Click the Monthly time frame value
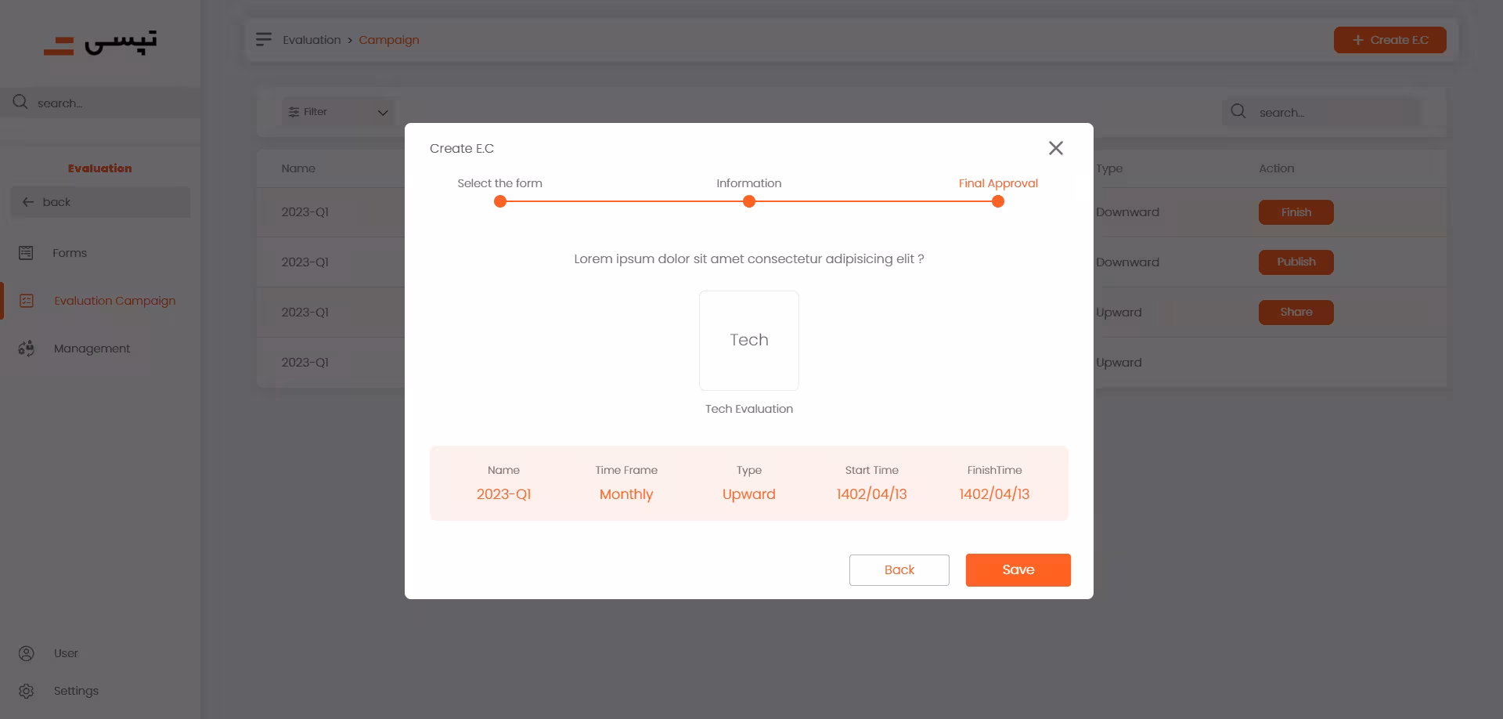 (x=626, y=494)
